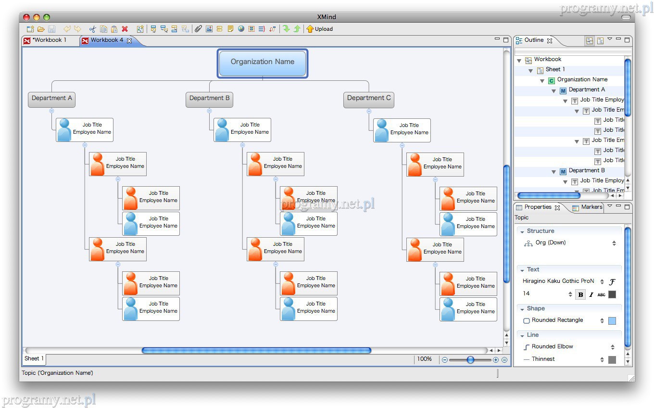Screen dimensions: 654x408
Task: Toggle Bold text formatting in Properties
Action: point(580,294)
